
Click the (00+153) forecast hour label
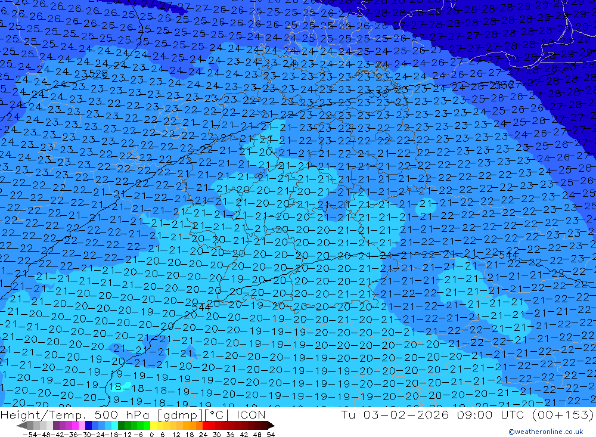tap(563, 414)
